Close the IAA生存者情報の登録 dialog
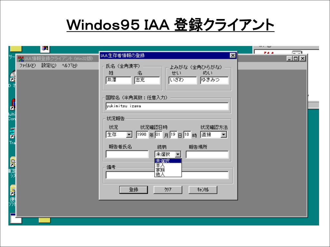The width and height of the screenshot is (330, 247). coord(233,55)
